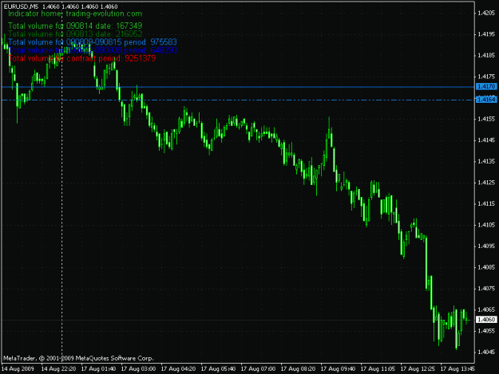Click the blue 1.4164 price level tag

pos(486,100)
